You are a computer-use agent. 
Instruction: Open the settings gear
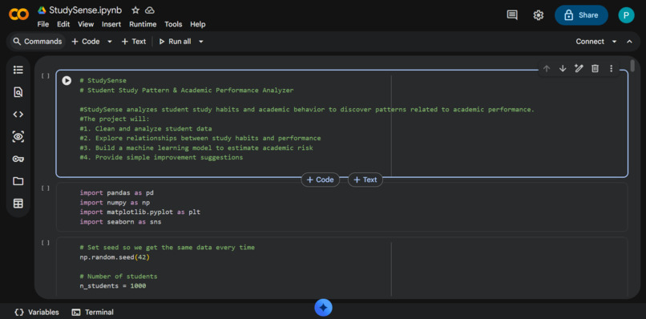coord(538,15)
